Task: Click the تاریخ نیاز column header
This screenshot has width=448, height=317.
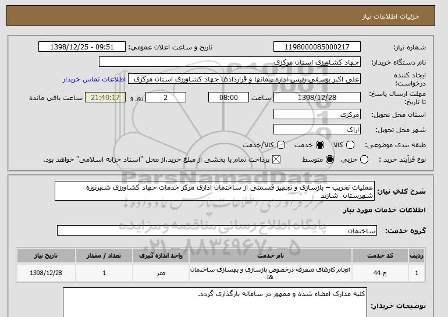Action: [x=46, y=255]
